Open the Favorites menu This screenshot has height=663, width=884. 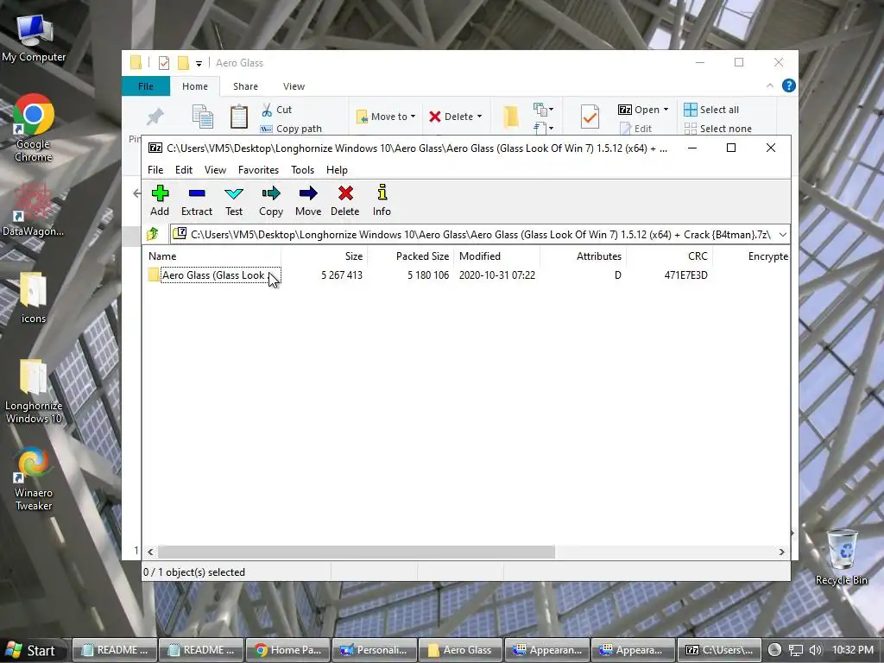(258, 170)
